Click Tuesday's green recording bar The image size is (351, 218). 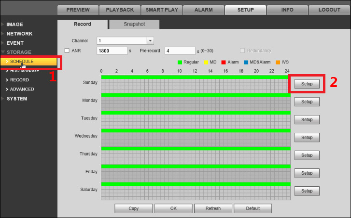pos(196,113)
